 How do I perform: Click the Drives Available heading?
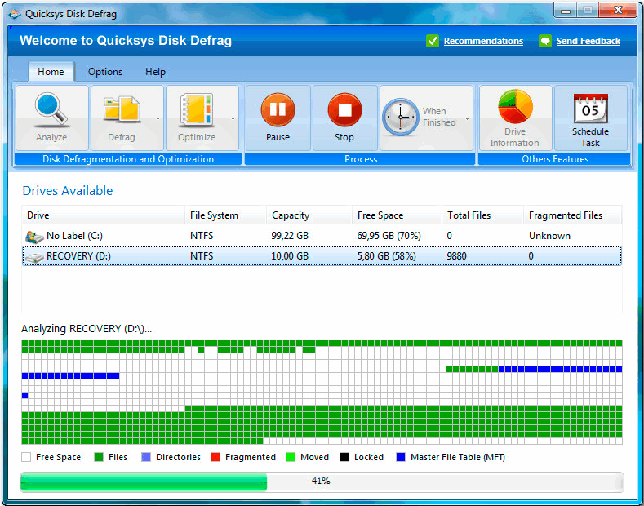(x=68, y=191)
